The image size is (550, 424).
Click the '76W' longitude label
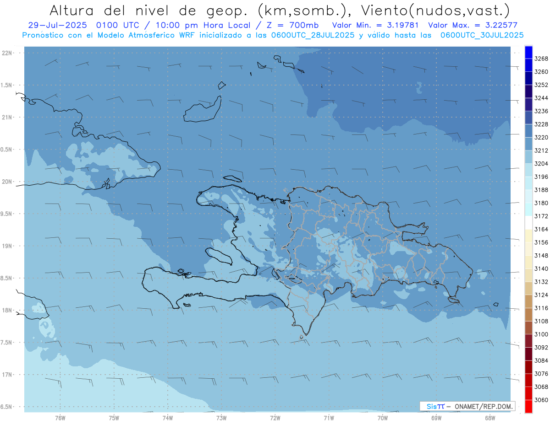click(60, 418)
